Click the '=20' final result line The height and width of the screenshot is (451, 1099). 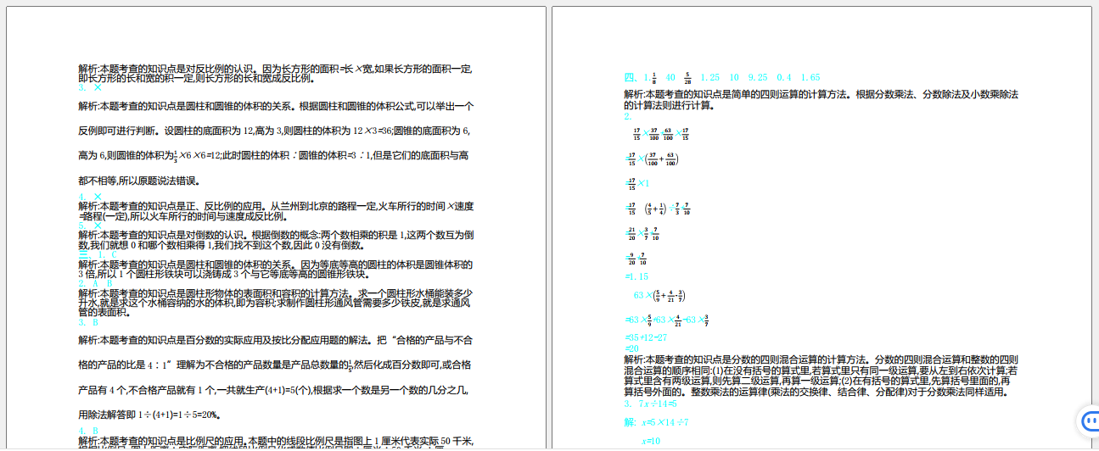coord(631,348)
